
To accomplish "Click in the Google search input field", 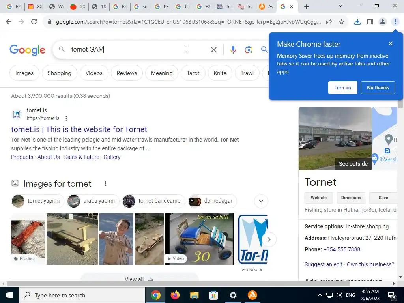I will coord(139,49).
